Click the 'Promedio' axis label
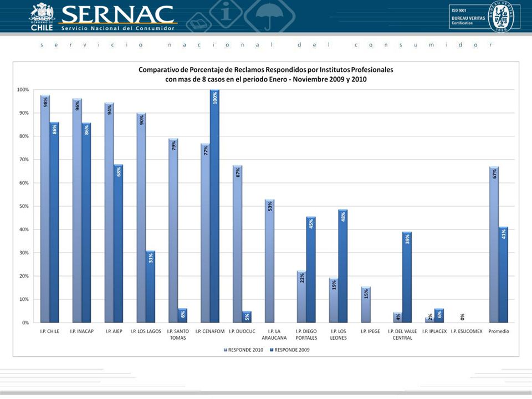 click(x=499, y=331)
